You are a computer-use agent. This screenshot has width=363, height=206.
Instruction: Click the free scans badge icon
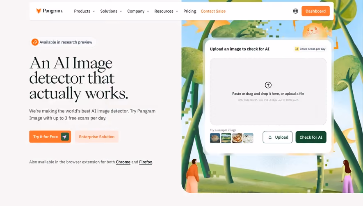297,49
